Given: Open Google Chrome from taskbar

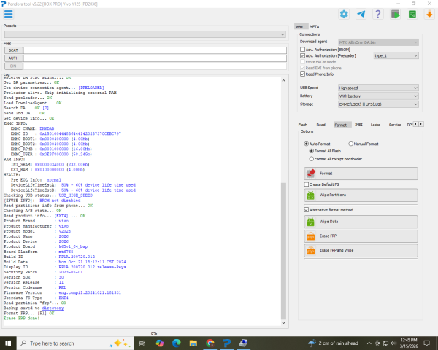Looking at the screenshot, I should (210, 343).
